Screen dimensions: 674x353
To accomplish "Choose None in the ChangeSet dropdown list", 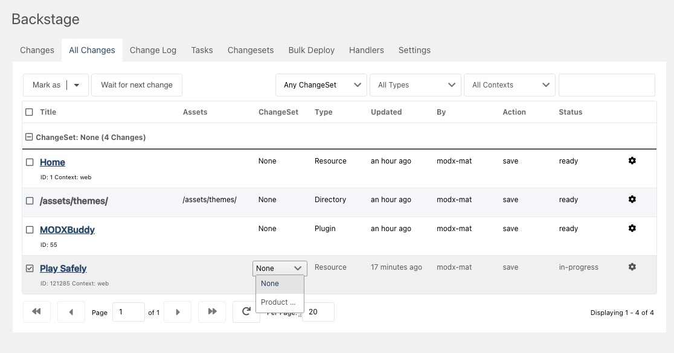I will (280, 284).
